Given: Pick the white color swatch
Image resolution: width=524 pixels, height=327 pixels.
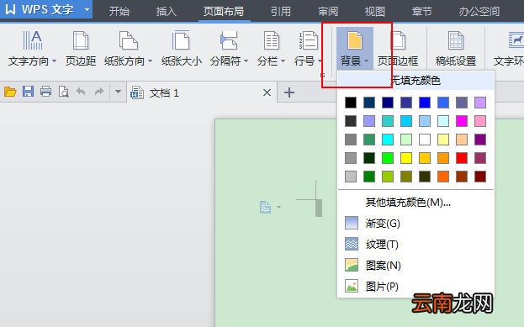Looking at the screenshot, I should (425, 140).
